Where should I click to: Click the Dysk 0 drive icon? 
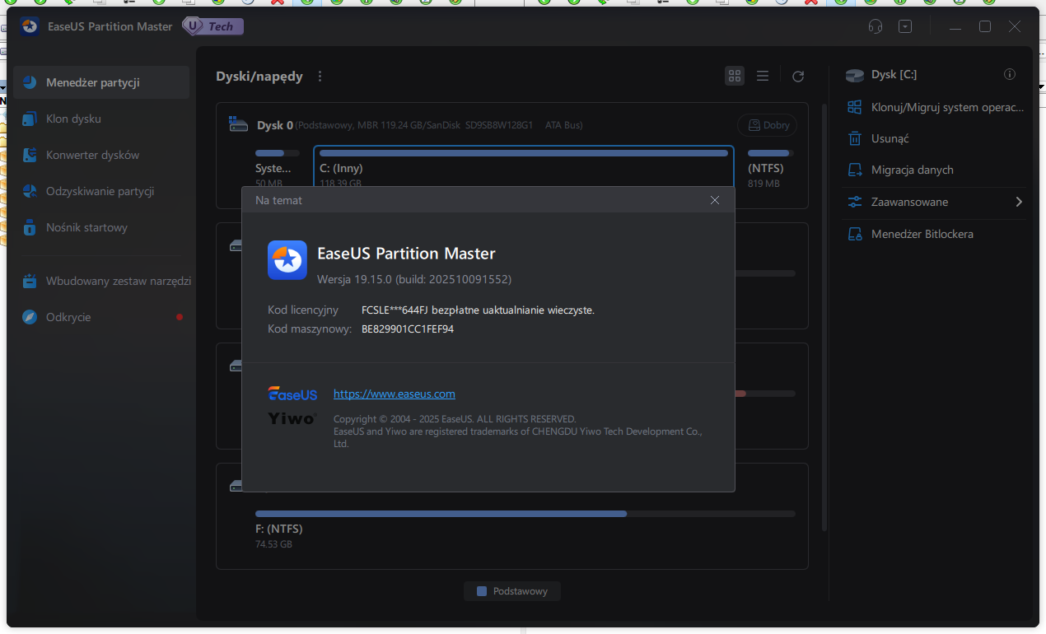tap(238, 125)
